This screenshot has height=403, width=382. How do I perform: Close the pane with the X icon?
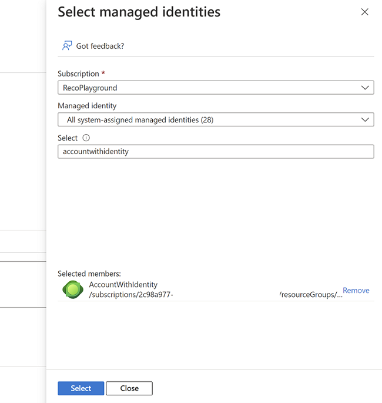(x=364, y=12)
